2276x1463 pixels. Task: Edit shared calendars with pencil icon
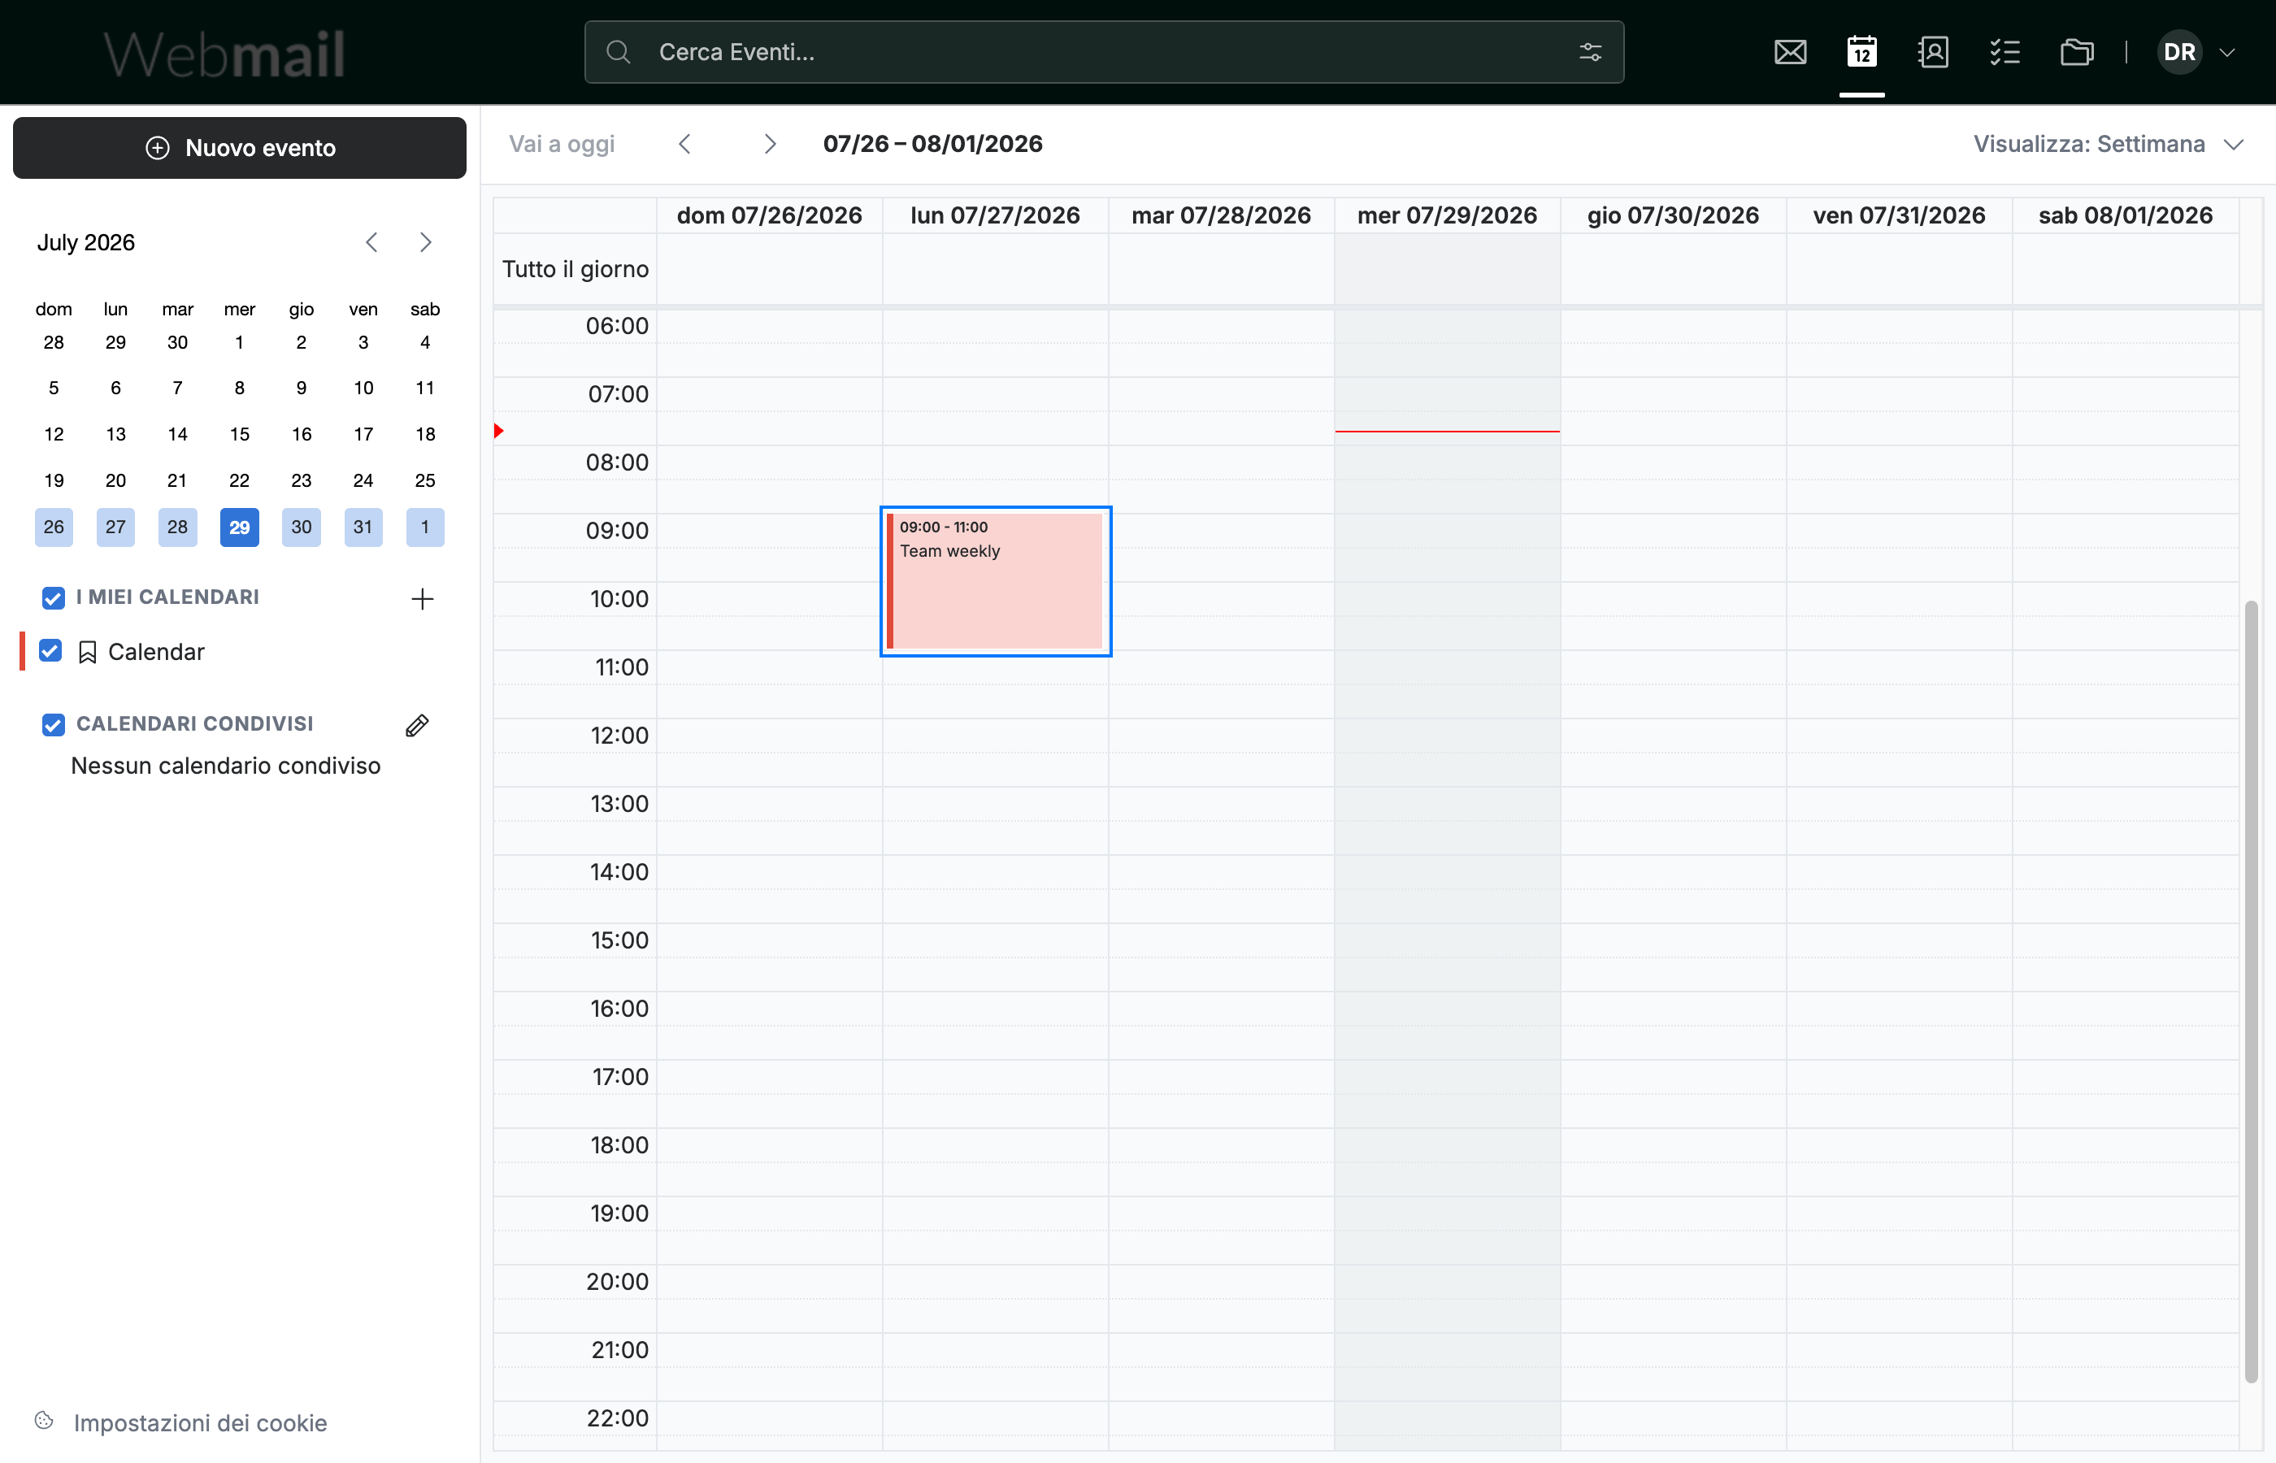(x=417, y=726)
